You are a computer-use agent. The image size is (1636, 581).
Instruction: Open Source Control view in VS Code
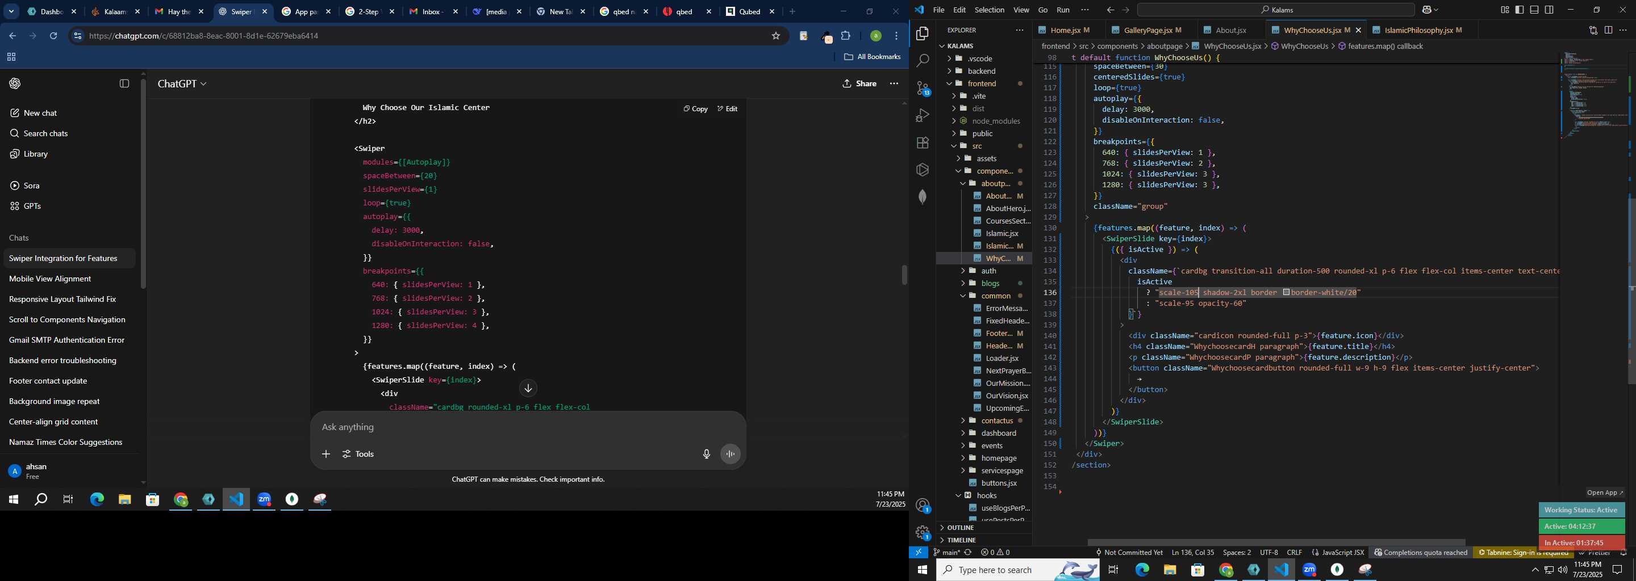pyautogui.click(x=922, y=88)
